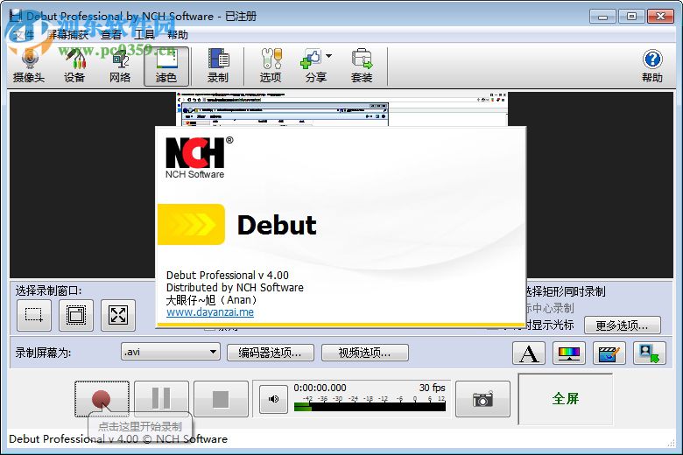
Task: Open video watermark clapboard tool
Action: click(609, 353)
